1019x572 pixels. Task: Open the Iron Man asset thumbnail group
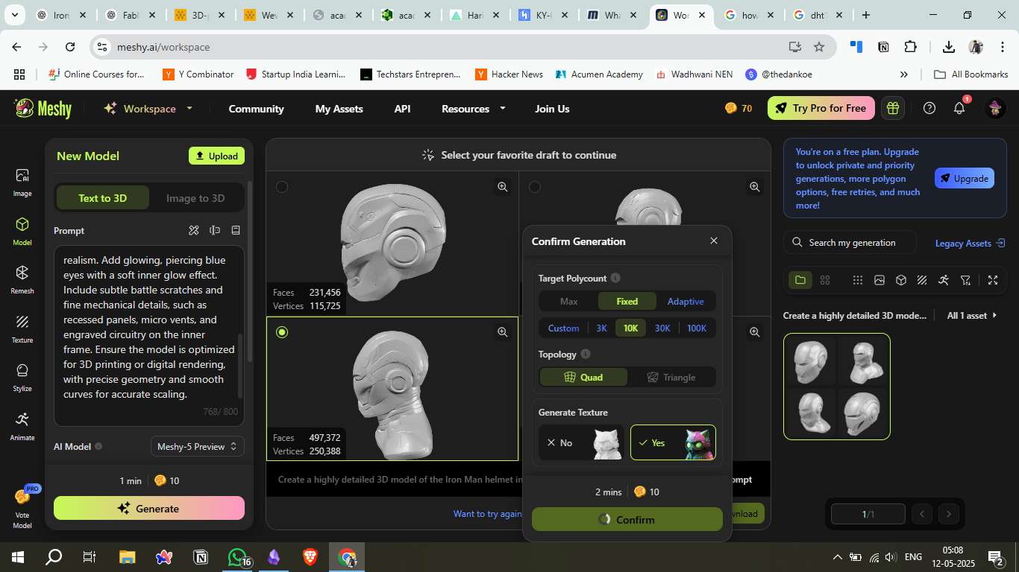click(x=836, y=387)
